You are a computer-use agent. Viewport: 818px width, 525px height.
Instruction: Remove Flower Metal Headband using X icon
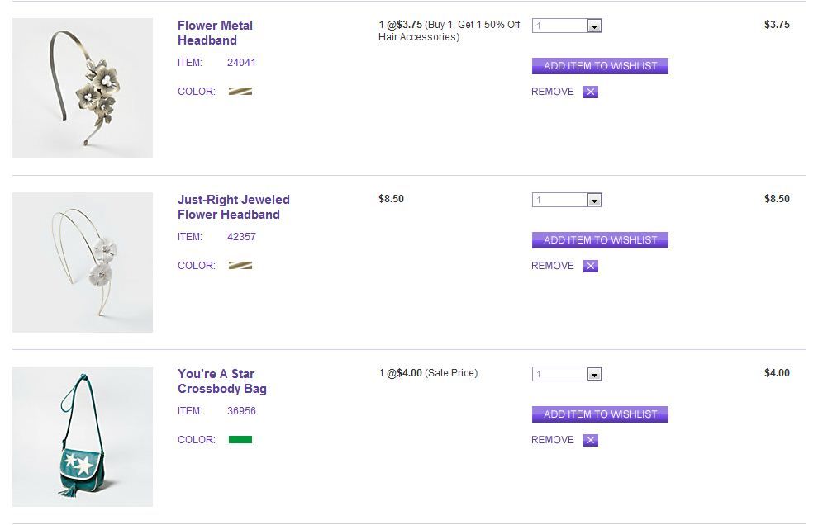pyautogui.click(x=590, y=92)
